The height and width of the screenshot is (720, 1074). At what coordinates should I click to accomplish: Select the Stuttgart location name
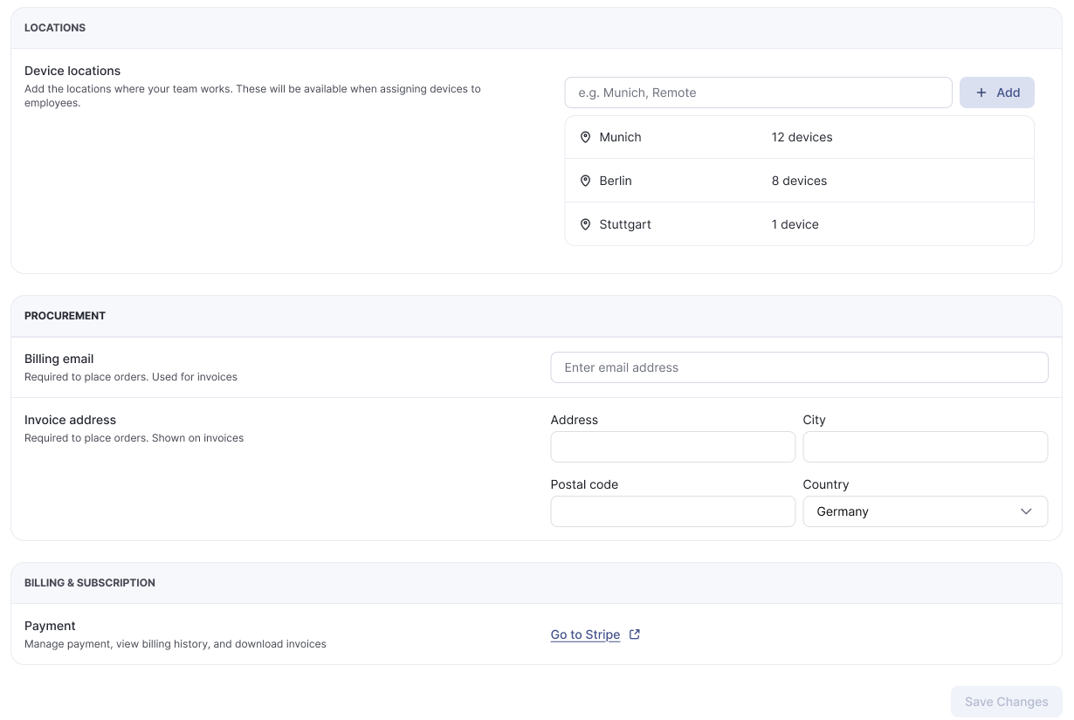click(625, 224)
